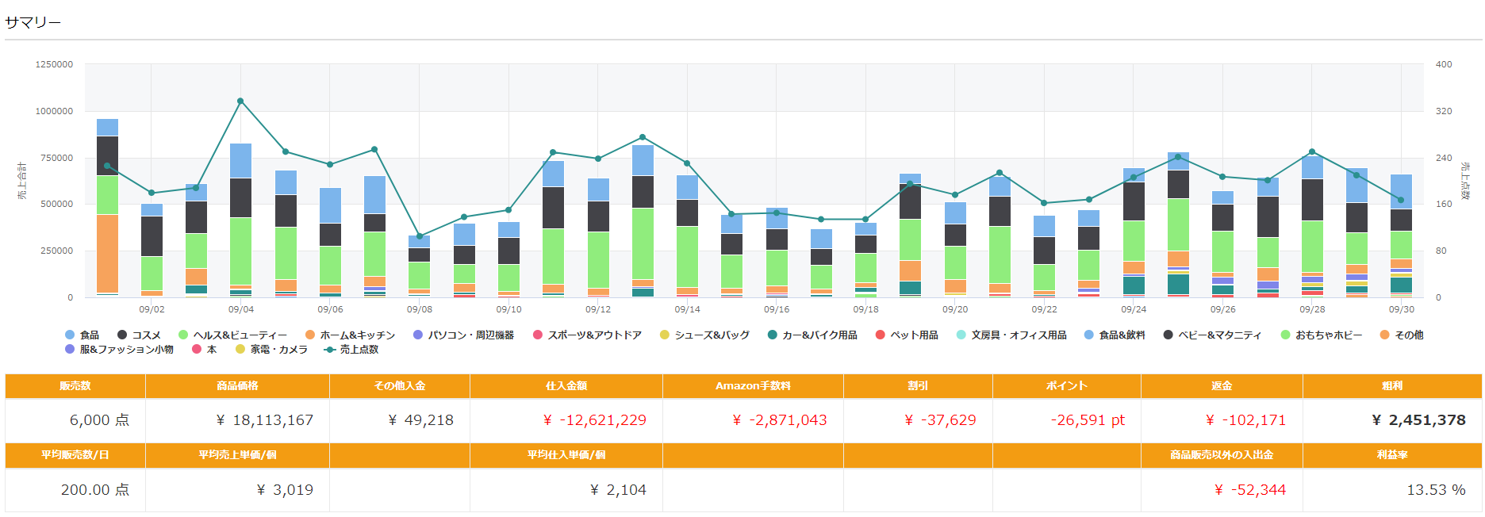Click the ヘルス&ビューティー legend marker
1485x517 pixels.
tap(183, 335)
